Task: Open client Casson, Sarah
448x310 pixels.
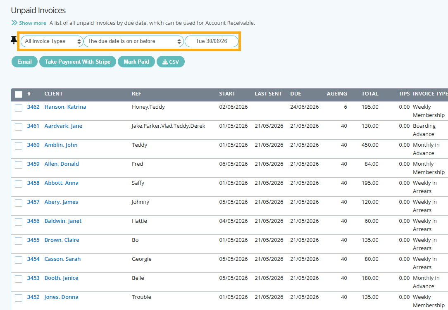Action: (62, 259)
